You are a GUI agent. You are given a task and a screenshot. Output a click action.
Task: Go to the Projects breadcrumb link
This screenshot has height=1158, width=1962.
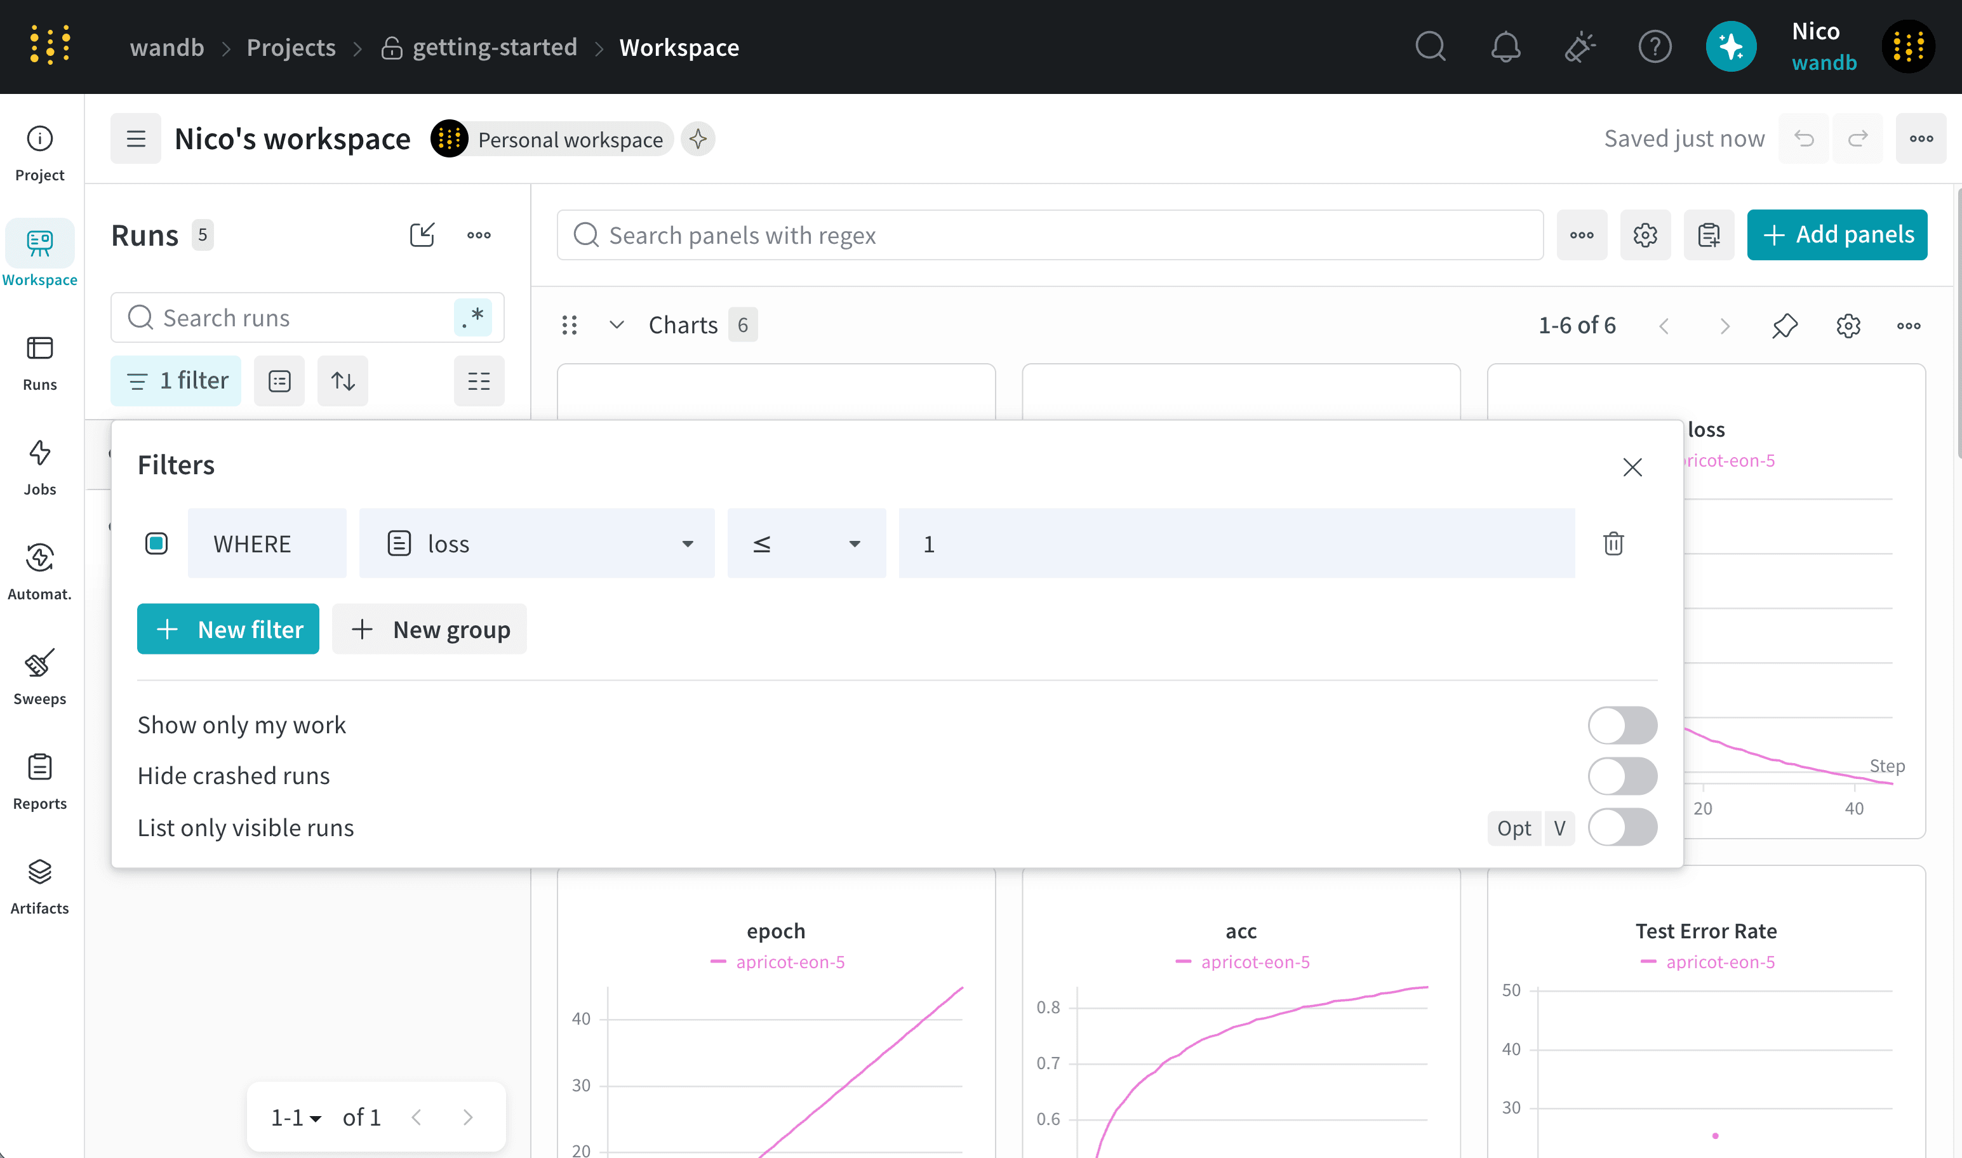pos(291,48)
